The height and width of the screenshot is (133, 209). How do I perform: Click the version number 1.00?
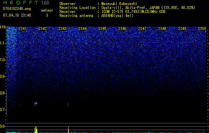pyautogui.click(x=45, y=3)
